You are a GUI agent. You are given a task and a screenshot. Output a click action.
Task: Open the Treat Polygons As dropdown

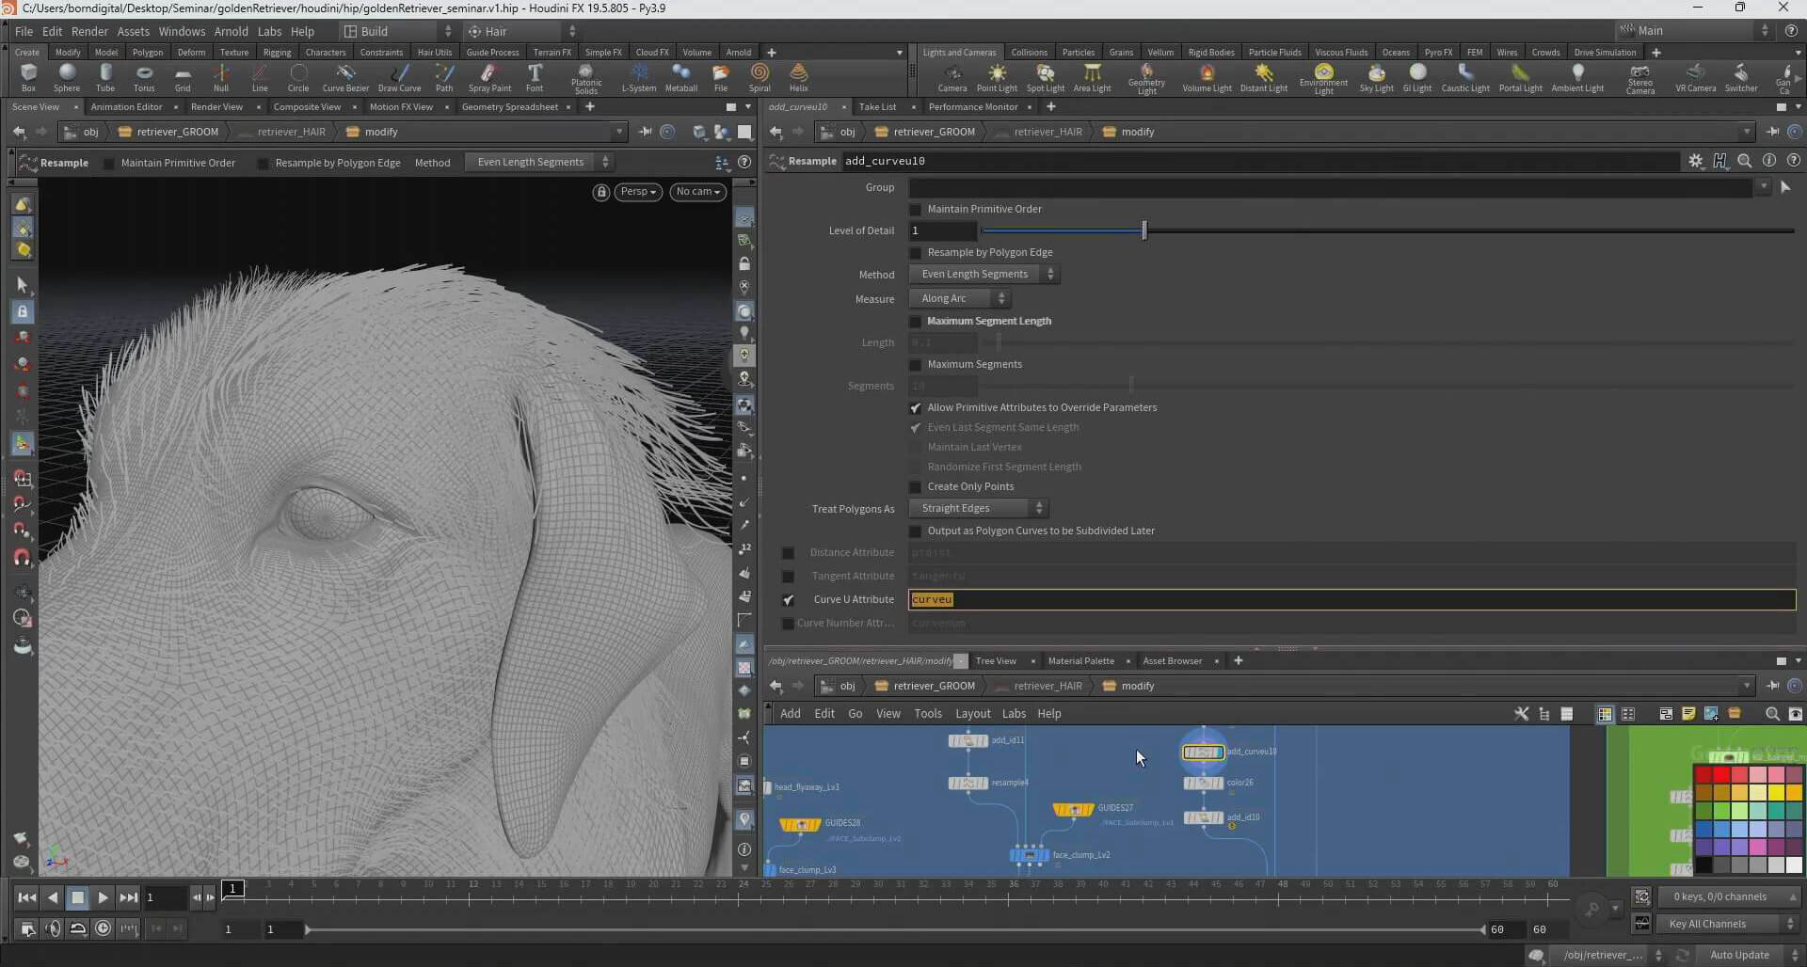click(978, 509)
